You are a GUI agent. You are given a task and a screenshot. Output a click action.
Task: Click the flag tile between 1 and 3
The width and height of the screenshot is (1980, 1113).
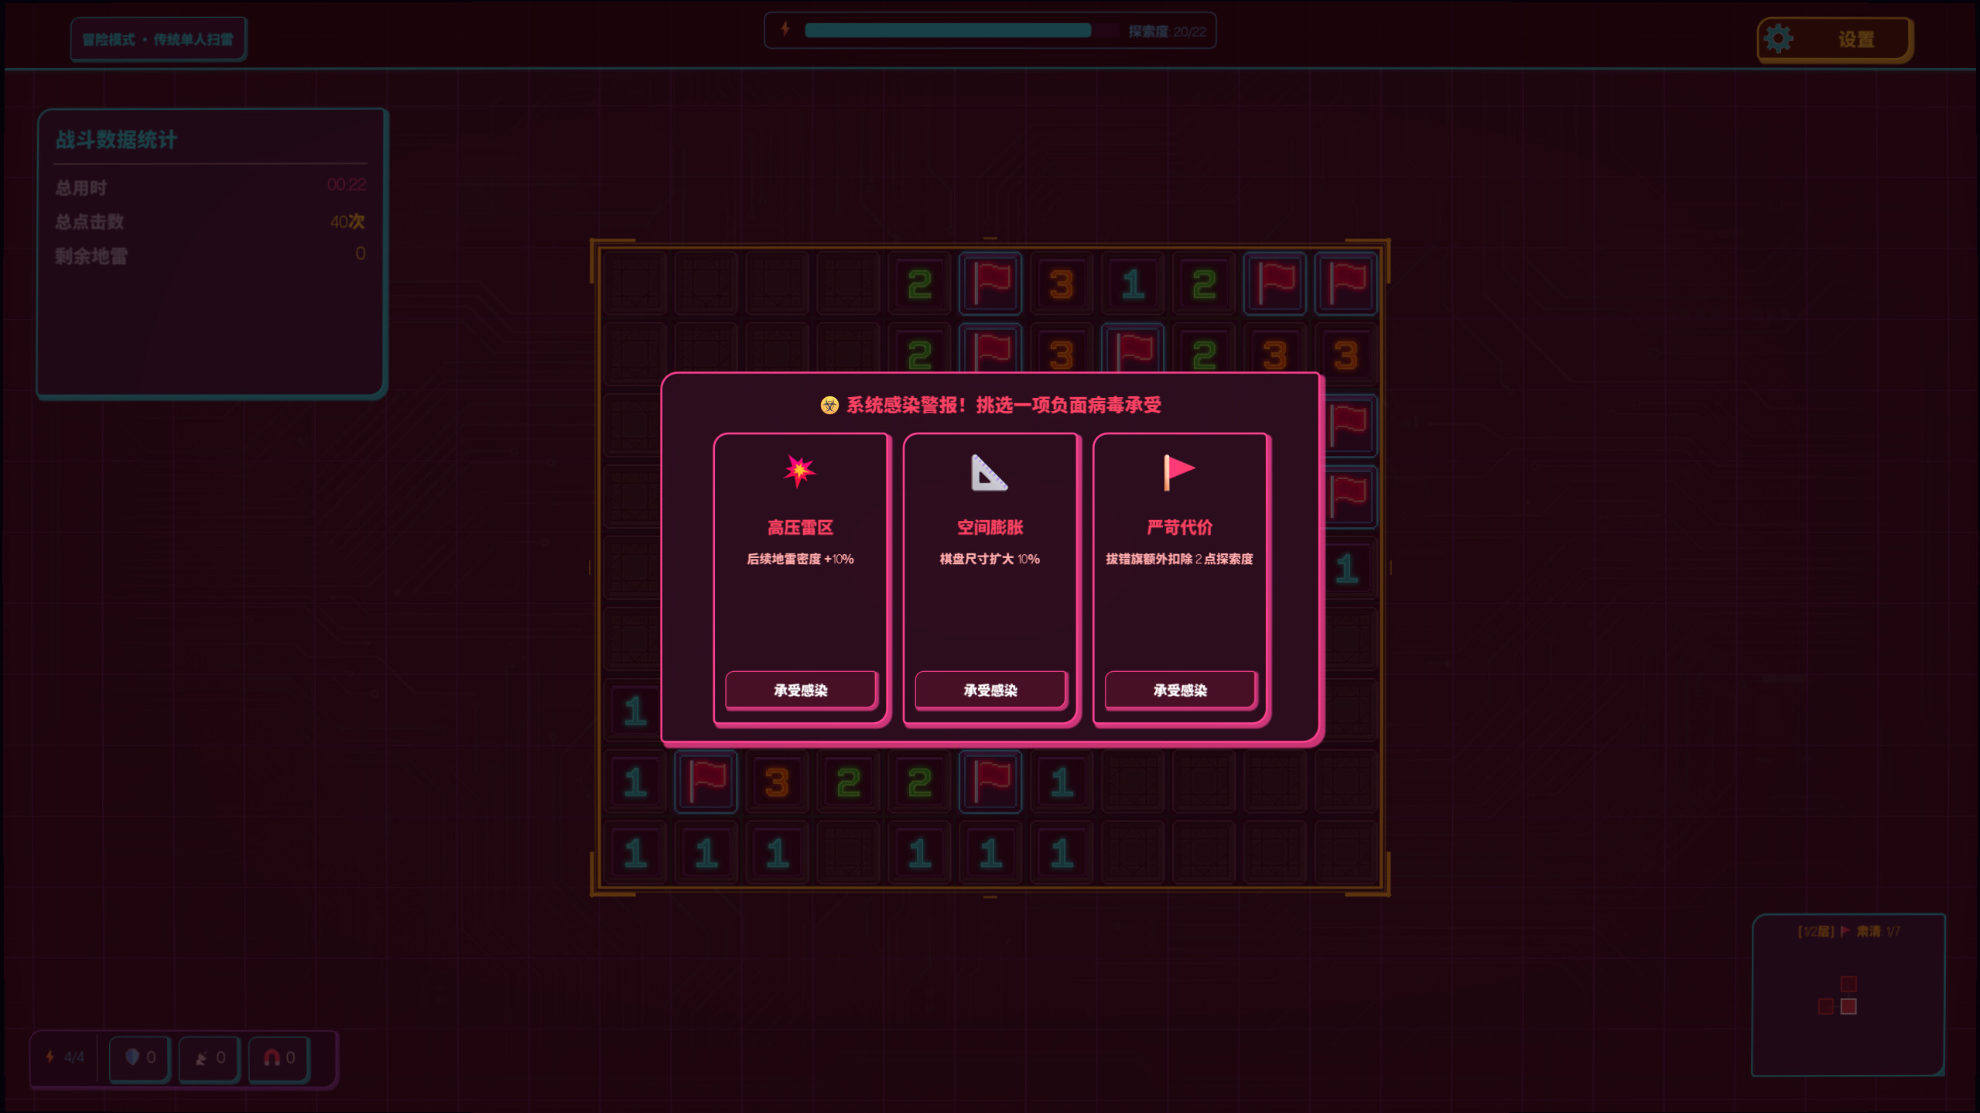(706, 781)
